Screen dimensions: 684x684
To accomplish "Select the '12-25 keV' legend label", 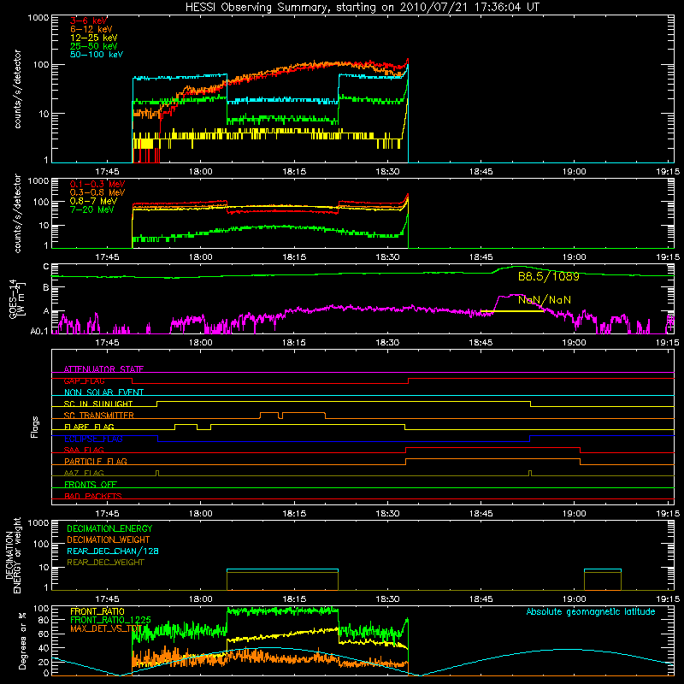I will tap(94, 38).
